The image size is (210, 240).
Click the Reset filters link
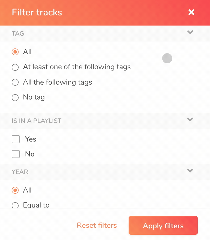pos(97,225)
